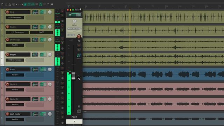Viewport: 224px width, 126px height.
Task: Solo the Kick track using S button
Action: coord(62,15)
